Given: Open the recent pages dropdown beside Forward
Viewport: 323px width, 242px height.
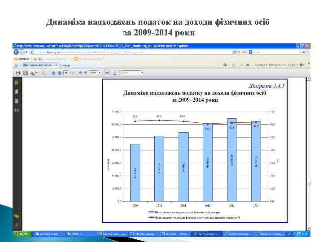Looking at the screenshot, I should tap(26, 52).
